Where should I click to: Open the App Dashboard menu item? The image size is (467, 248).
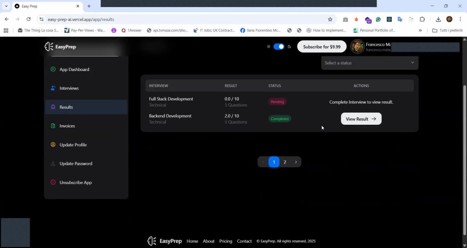[86, 70]
